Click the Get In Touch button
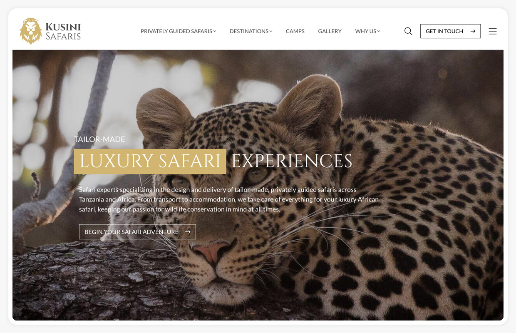Screen dimensions: 516x333 click(x=450, y=31)
